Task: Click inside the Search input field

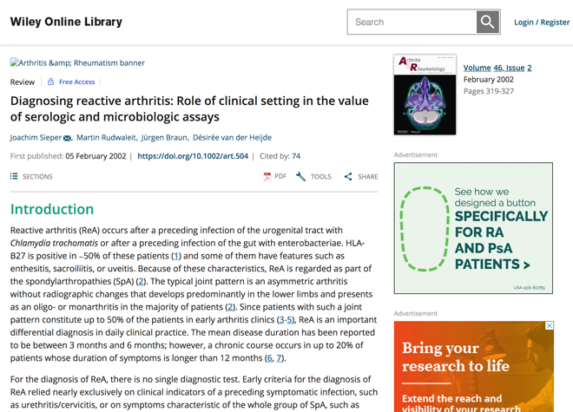Action: pyautogui.click(x=412, y=22)
